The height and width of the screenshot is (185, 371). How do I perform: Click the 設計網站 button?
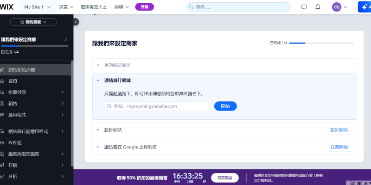point(339,130)
